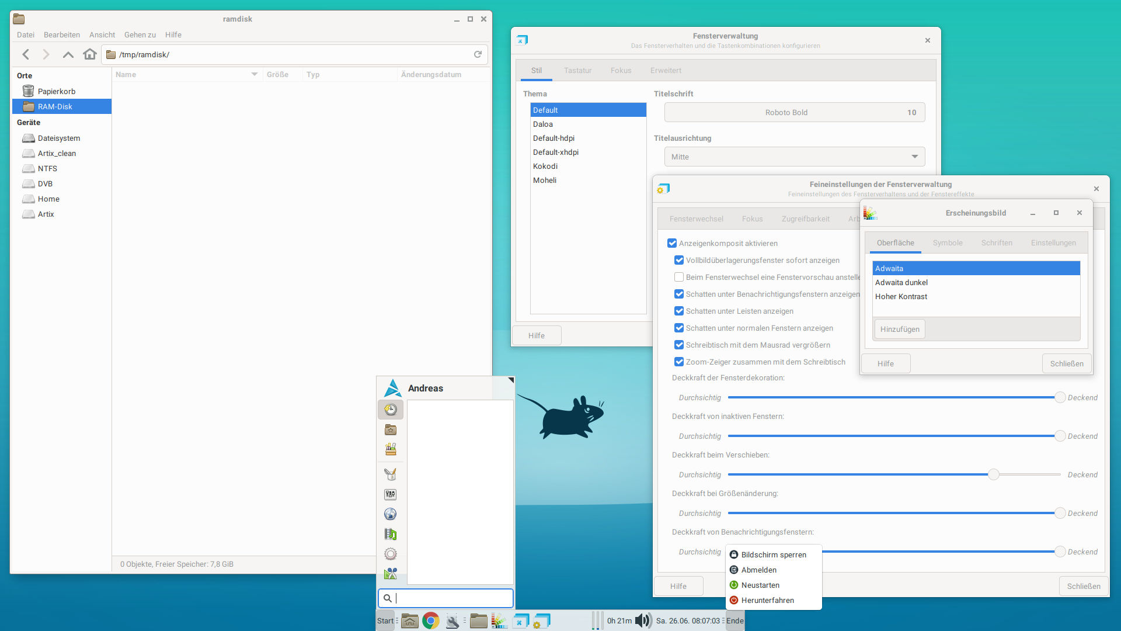The height and width of the screenshot is (631, 1121).
Task: Open the Ansicht menu
Action: coord(102,34)
